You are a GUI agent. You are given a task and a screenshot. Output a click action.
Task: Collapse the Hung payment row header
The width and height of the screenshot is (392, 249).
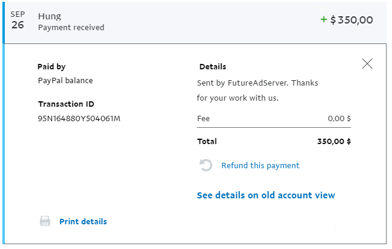pyautogui.click(x=196, y=22)
